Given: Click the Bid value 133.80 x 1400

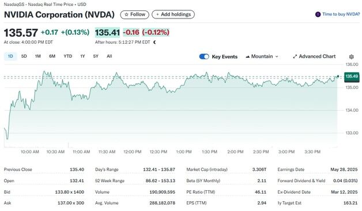Looking at the screenshot, I should point(70,192).
